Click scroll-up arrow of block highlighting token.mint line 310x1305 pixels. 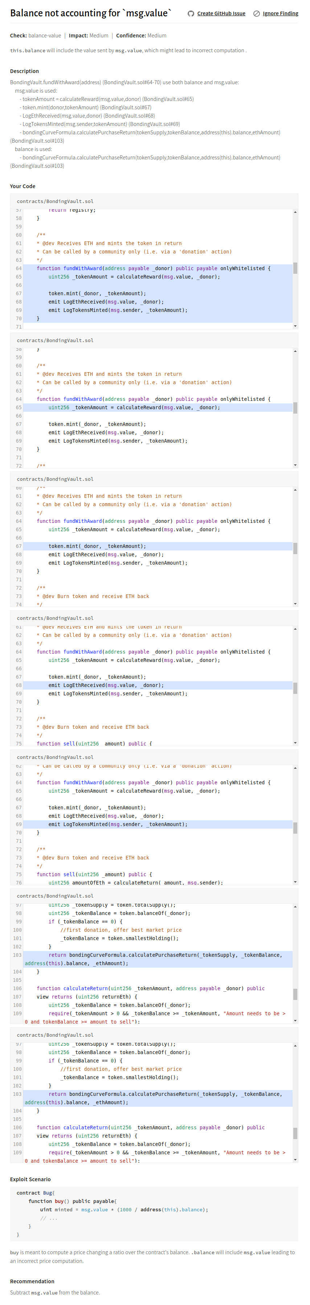[295, 490]
